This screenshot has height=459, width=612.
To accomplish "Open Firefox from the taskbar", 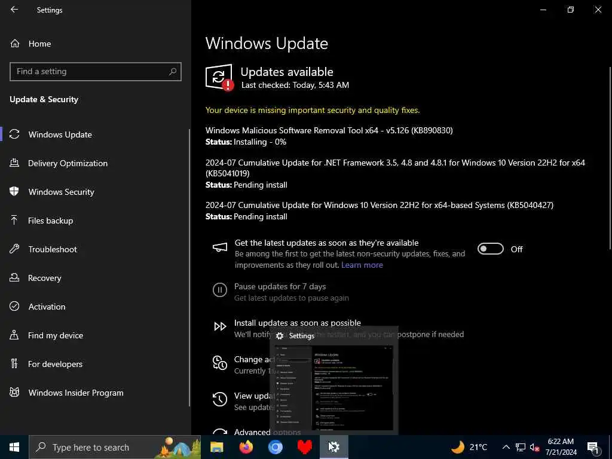I will (x=246, y=447).
